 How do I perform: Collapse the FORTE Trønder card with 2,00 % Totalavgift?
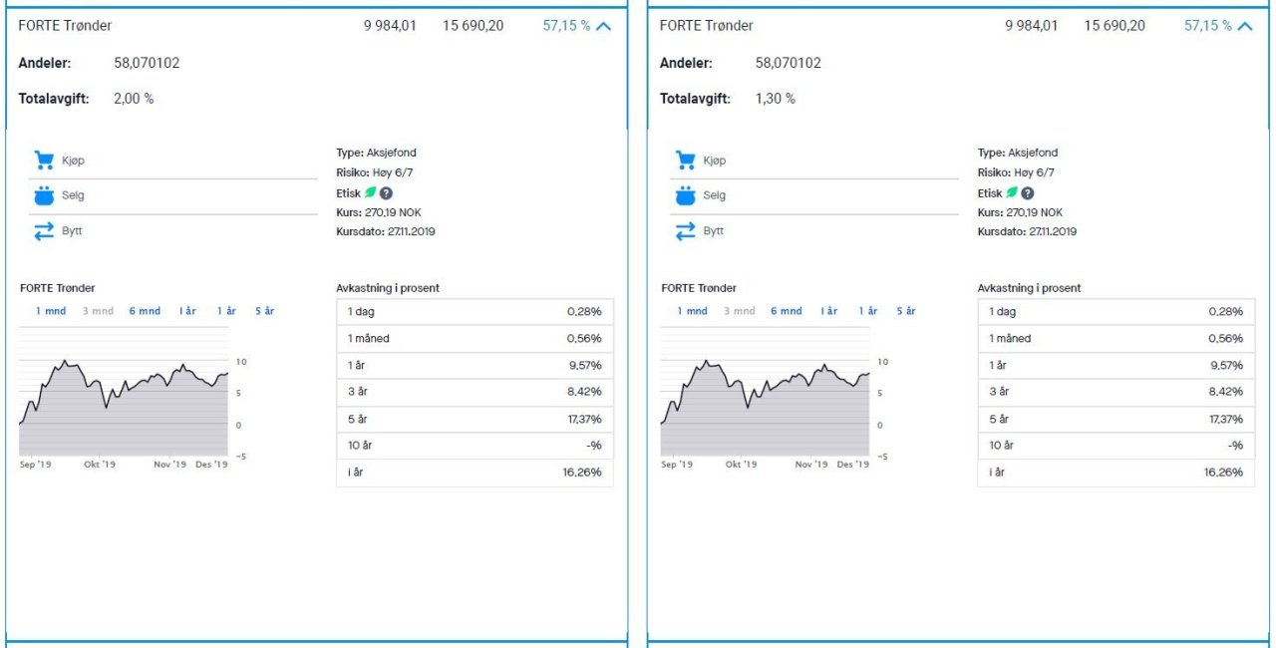603,26
